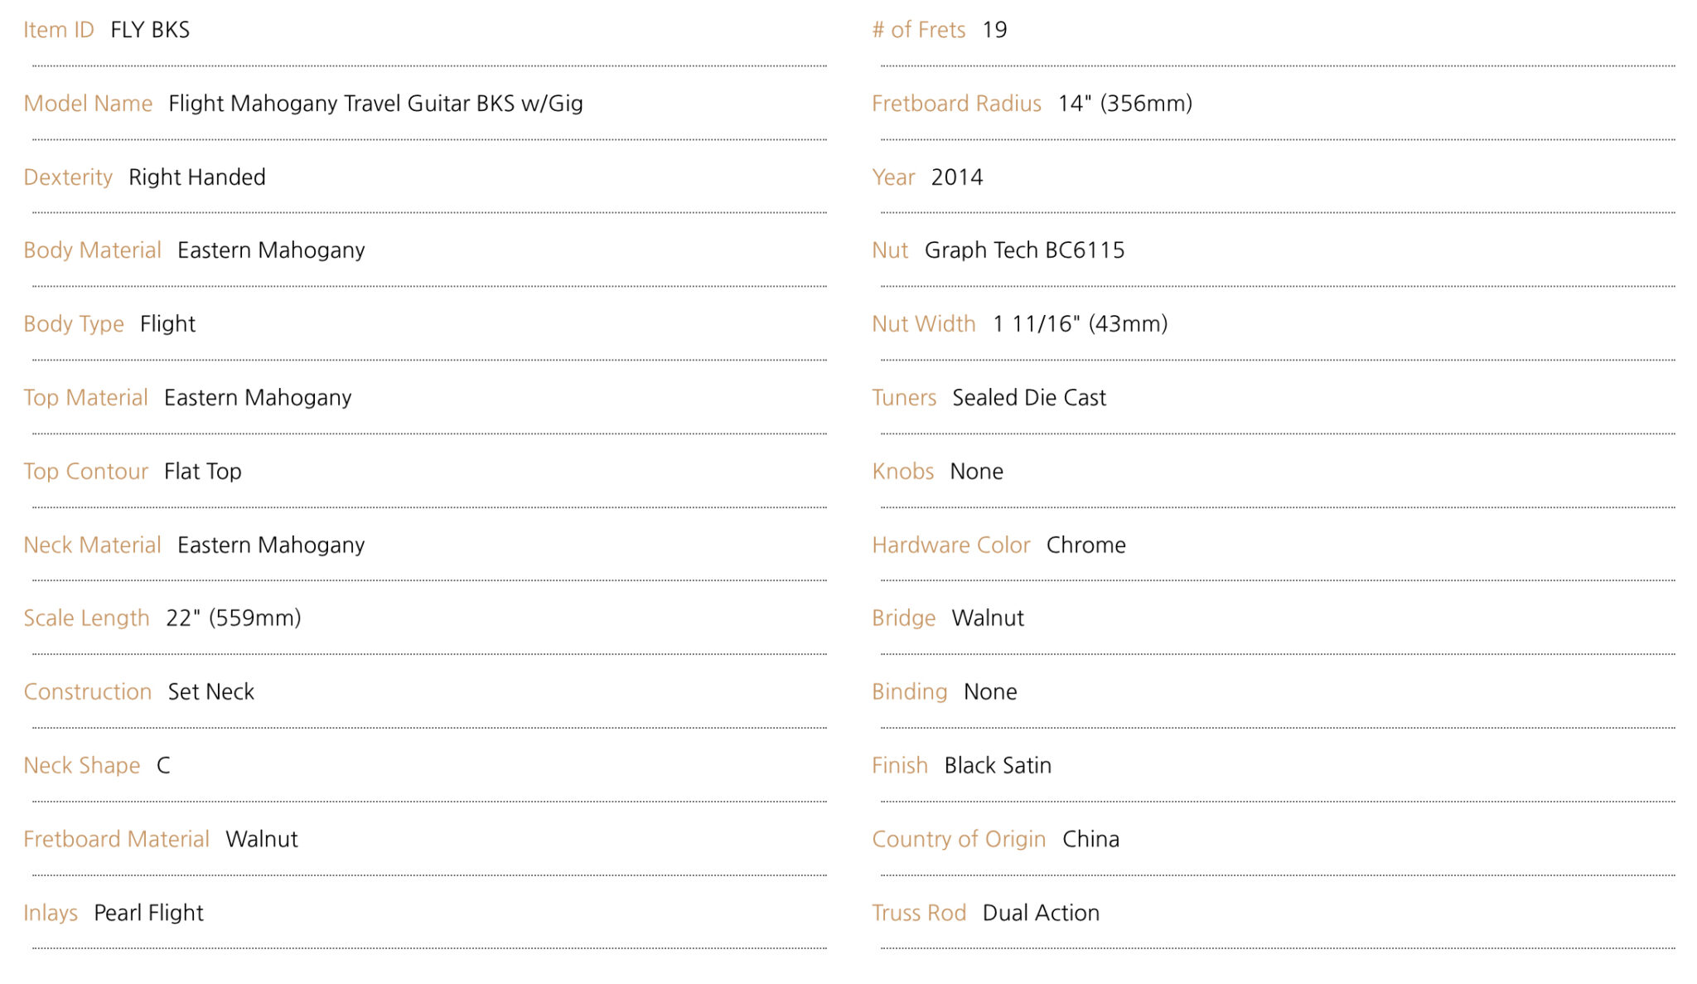The height and width of the screenshot is (984, 1697).
Task: Select the Set Neck construction value
Action: pos(211,692)
